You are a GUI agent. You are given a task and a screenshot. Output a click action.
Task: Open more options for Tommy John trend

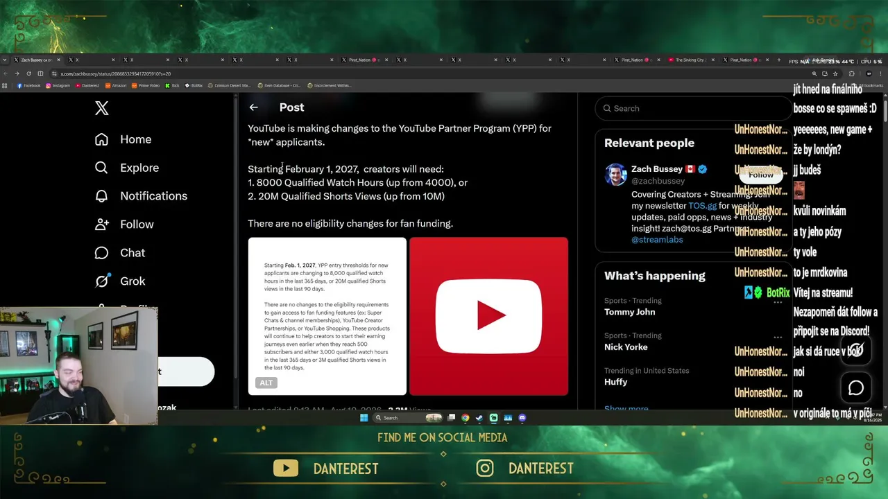pos(778,301)
